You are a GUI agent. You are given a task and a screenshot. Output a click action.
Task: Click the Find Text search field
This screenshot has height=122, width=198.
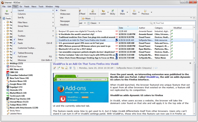tap(175, 23)
